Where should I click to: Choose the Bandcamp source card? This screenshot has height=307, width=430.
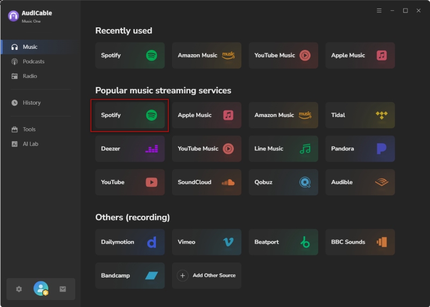click(x=130, y=275)
